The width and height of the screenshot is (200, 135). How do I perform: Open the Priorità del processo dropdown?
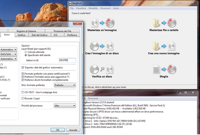[65, 105]
